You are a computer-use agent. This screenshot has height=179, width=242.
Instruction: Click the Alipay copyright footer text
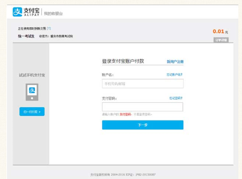[x=123, y=174]
